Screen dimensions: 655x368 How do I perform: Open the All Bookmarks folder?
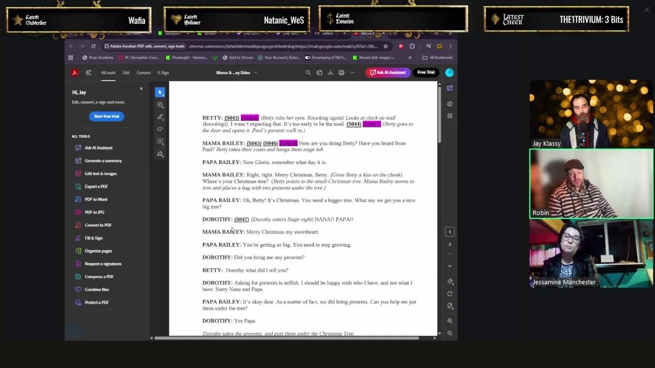click(x=438, y=58)
